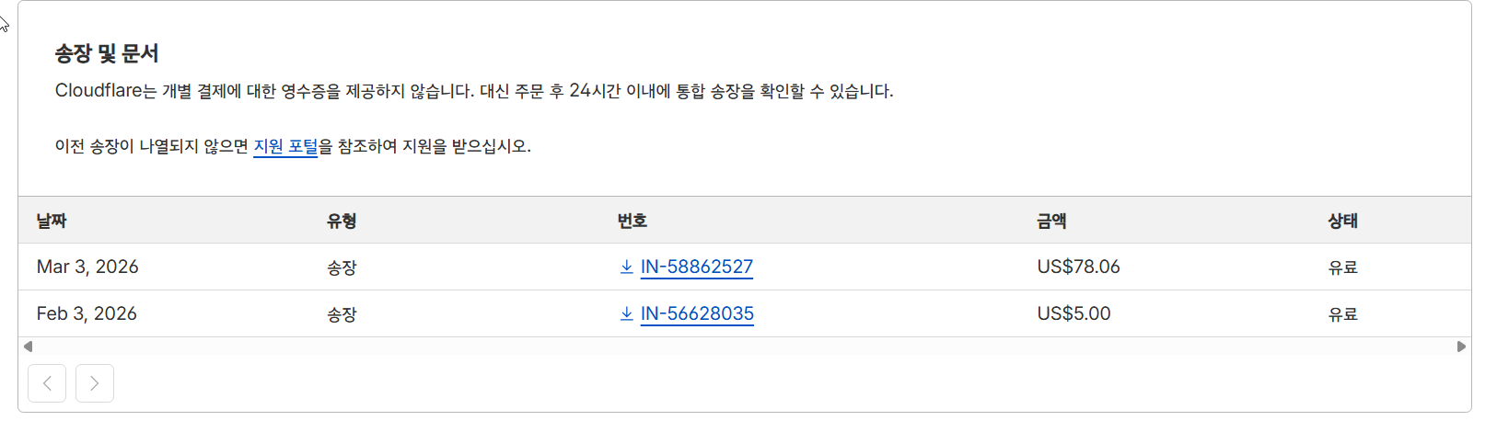This screenshot has height=432, width=1497.
Task: Click the 유형 column header
Action: pyautogui.click(x=342, y=221)
